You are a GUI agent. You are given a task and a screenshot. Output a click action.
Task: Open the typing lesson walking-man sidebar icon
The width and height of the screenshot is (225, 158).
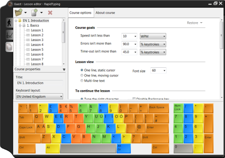(9, 23)
